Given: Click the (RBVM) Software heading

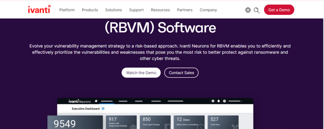Looking at the screenshot, I should pos(160,28).
